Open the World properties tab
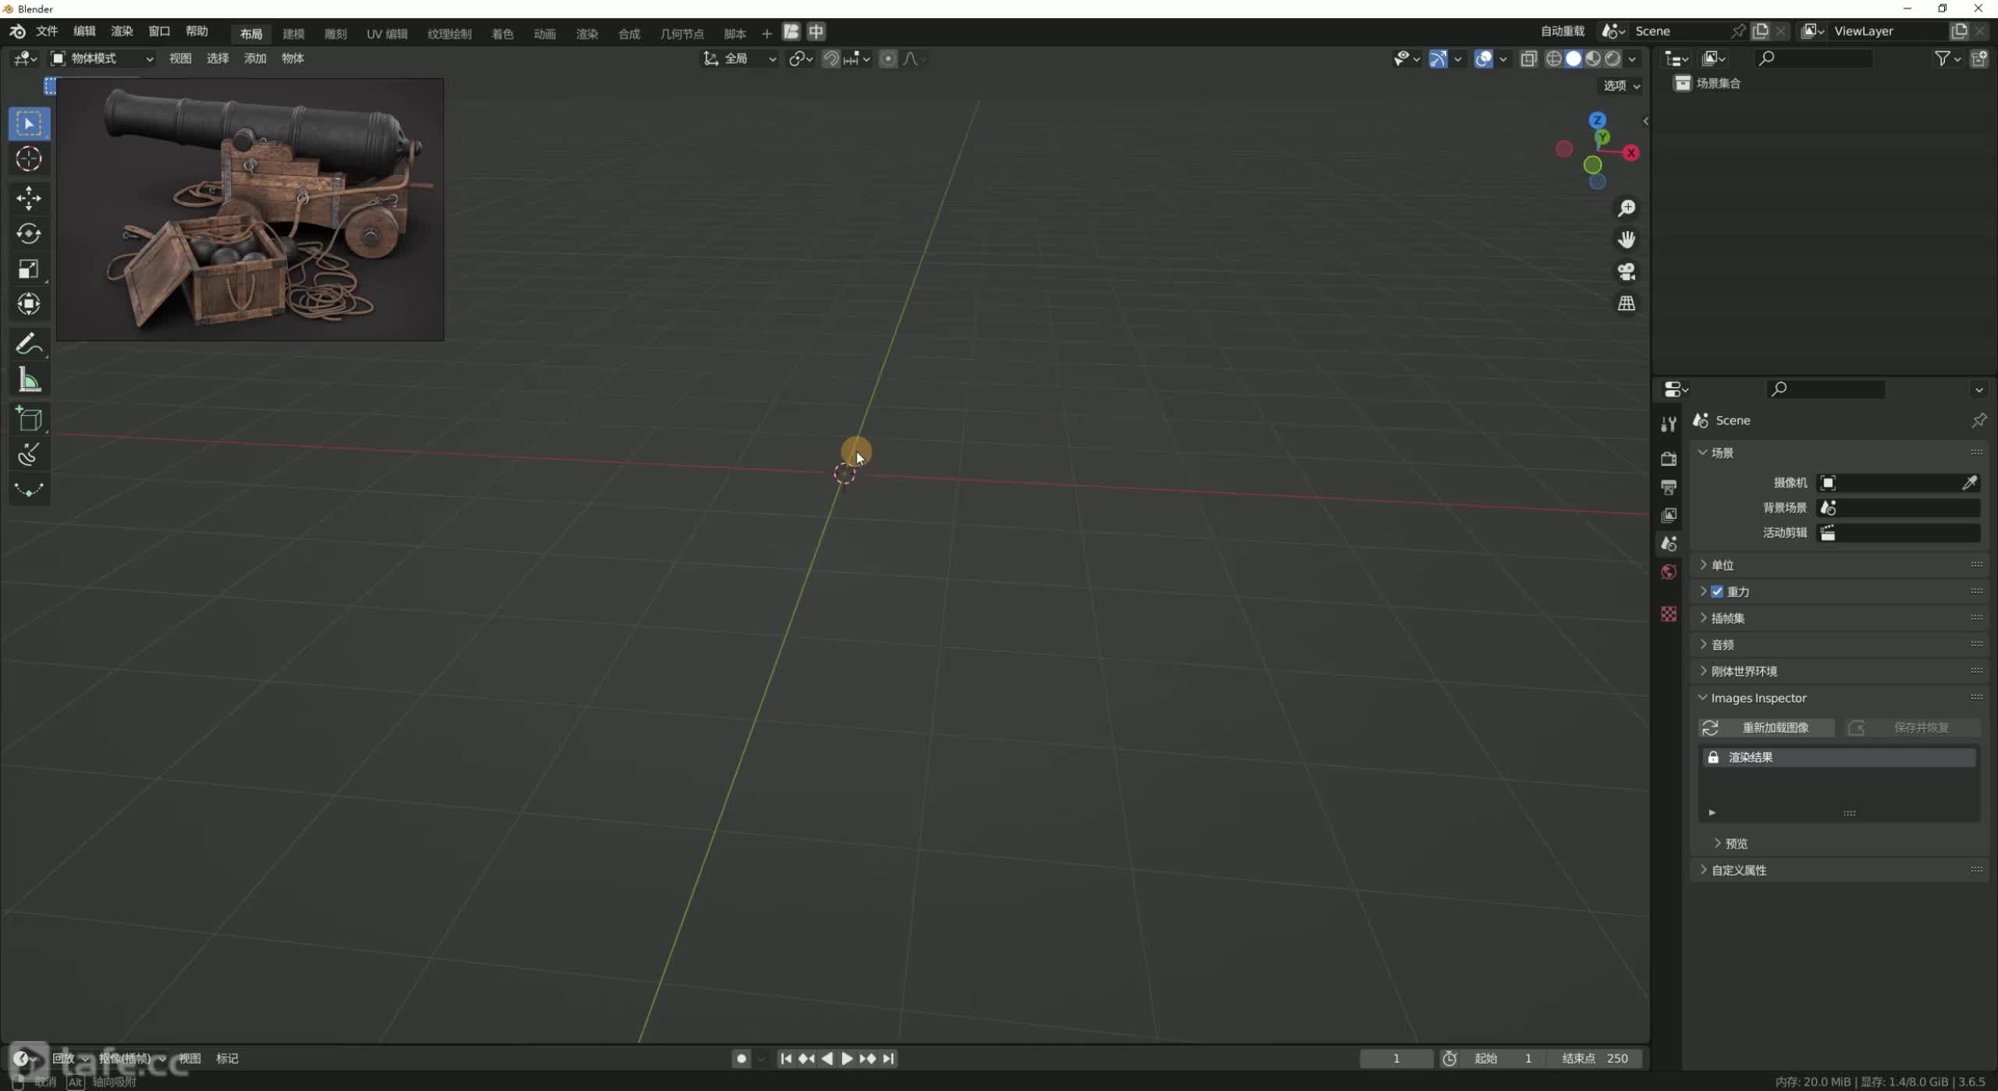Screen dimensions: 1998x1091 click(1669, 572)
